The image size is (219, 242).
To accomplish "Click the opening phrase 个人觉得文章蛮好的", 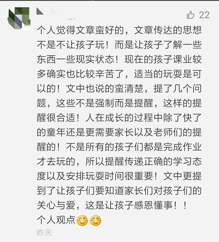I will coord(80,30).
